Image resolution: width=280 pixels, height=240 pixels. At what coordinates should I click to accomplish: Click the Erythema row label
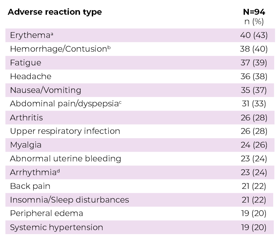tap(30, 35)
